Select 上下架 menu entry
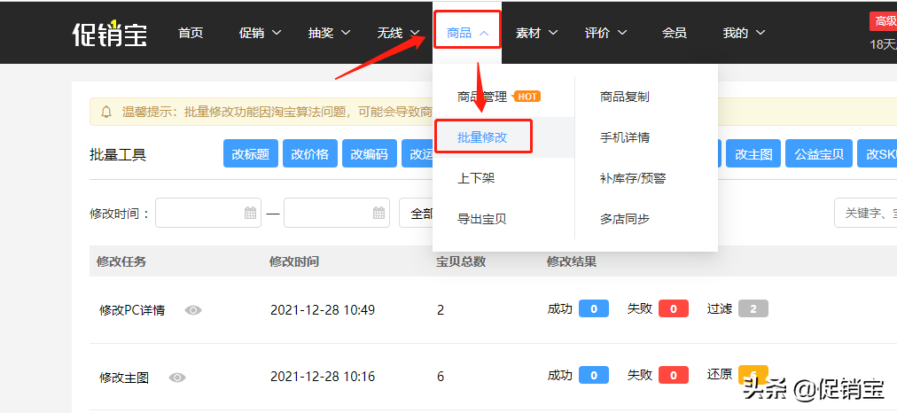Viewport: 897px width, 413px height. tap(476, 178)
